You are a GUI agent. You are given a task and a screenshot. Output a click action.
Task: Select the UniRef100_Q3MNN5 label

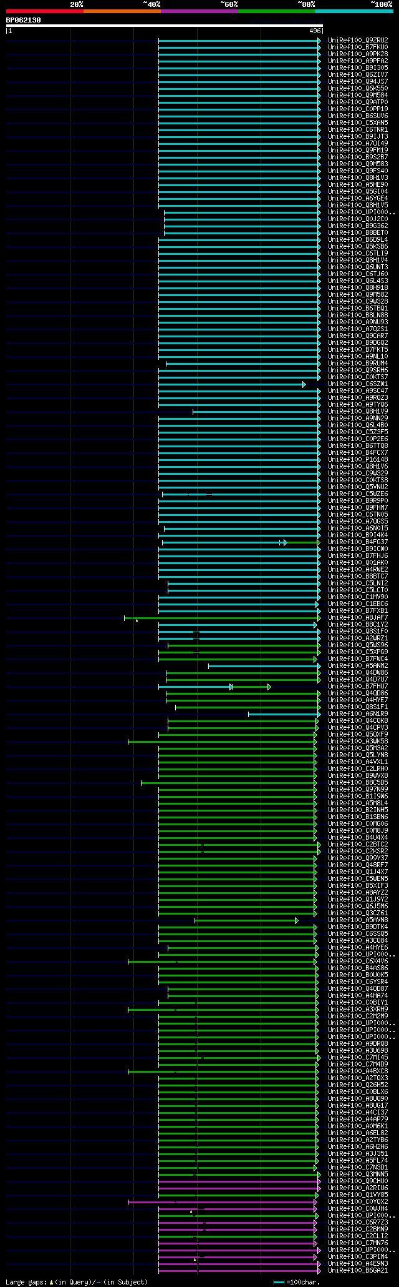coord(358,1174)
